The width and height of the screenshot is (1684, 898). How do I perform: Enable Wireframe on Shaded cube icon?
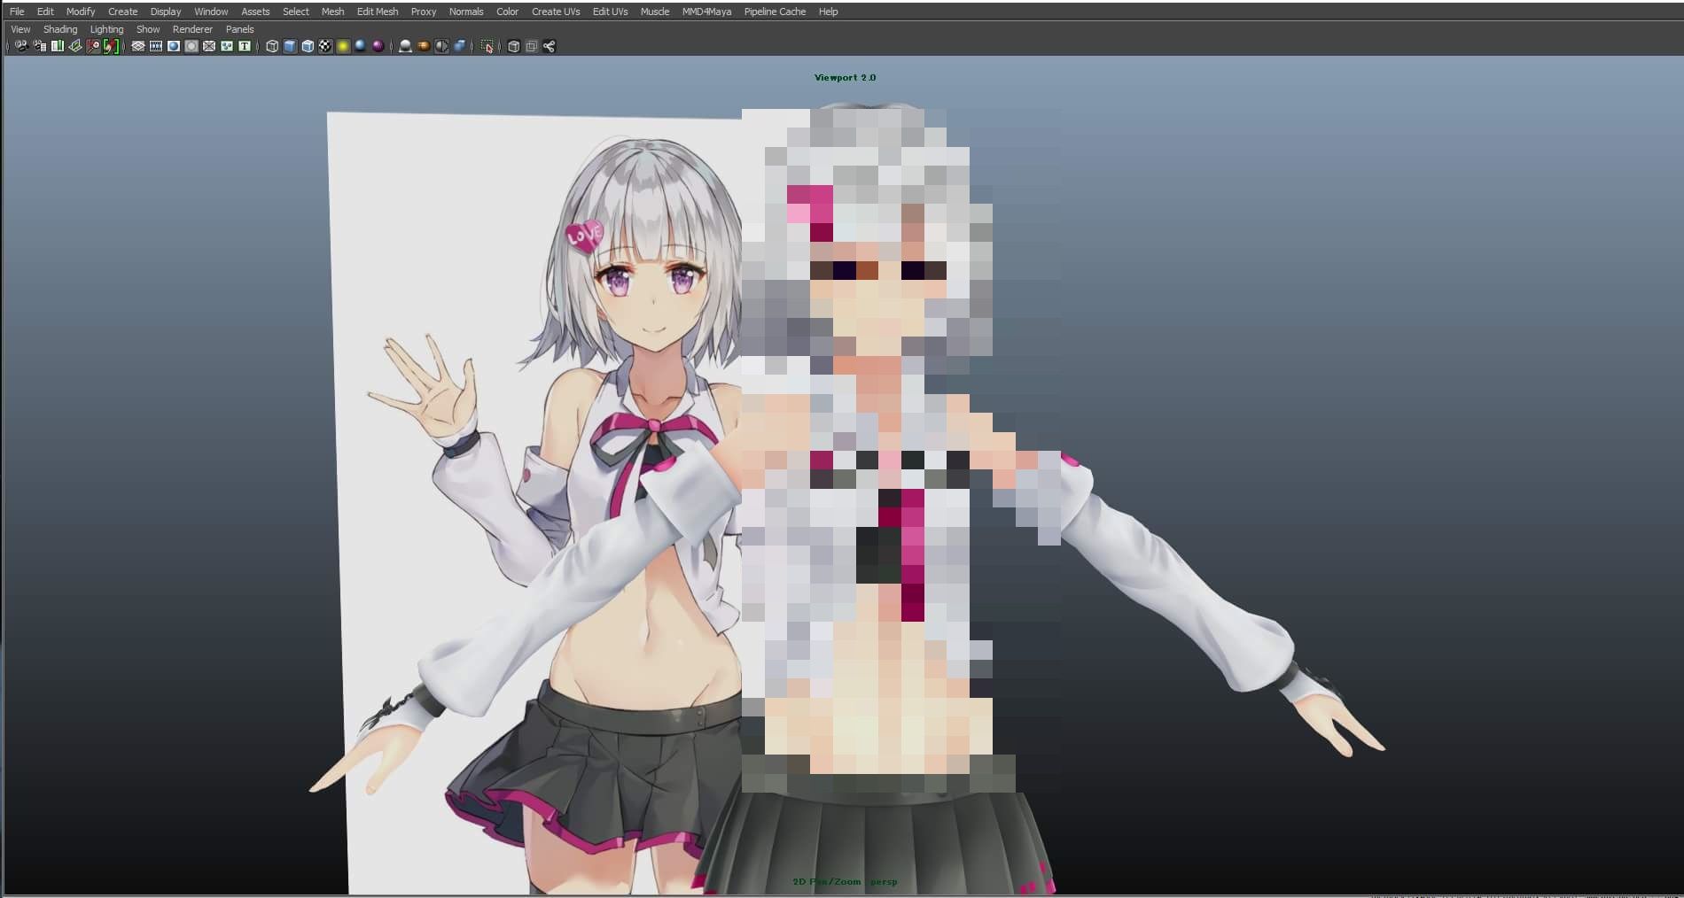pos(308,46)
